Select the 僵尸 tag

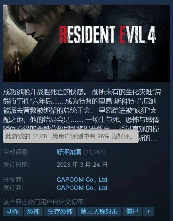point(132,211)
